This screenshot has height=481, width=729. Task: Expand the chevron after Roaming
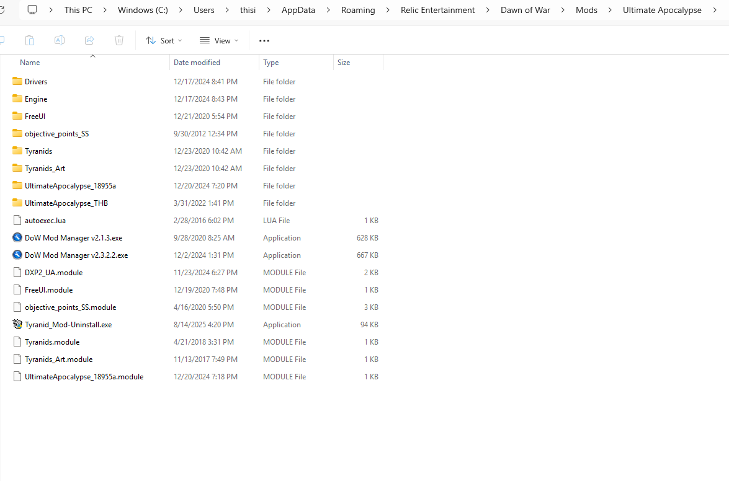[388, 10]
